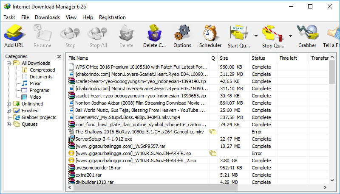Click queue icon on W10.R.S.Aio.EN-AR-FR.iso row

pyautogui.click(x=213, y=153)
